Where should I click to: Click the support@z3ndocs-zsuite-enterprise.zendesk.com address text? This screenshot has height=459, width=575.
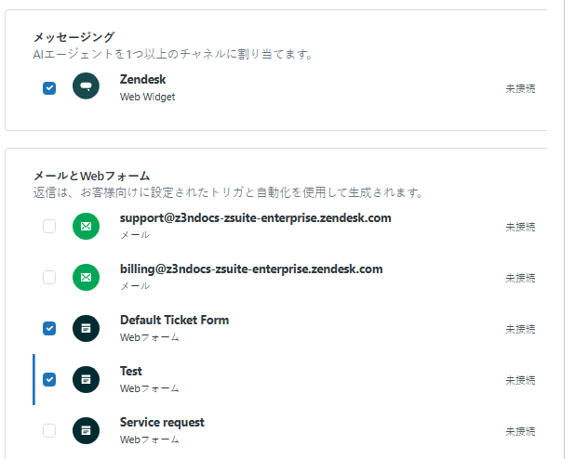pos(255,218)
